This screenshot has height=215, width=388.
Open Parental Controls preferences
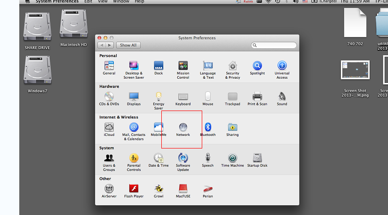click(x=134, y=162)
